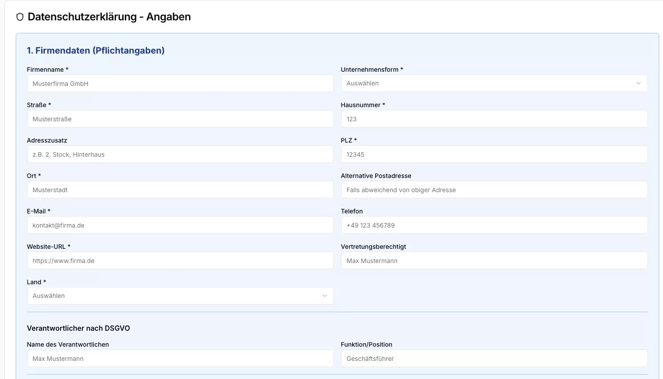Focus the PLZ input field
The height and width of the screenshot is (379, 663).
pos(494,155)
